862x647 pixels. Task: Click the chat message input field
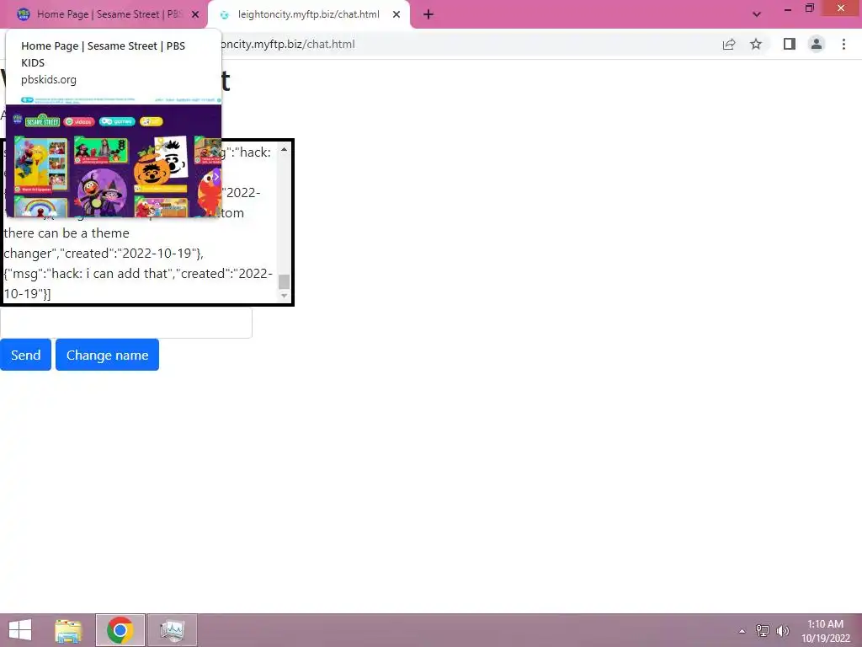tap(126, 323)
